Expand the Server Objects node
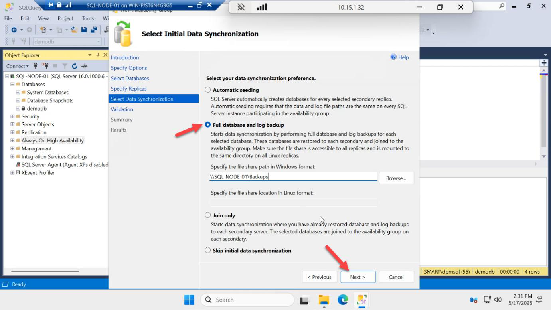Image resolution: width=551 pixels, height=310 pixels. point(12,124)
